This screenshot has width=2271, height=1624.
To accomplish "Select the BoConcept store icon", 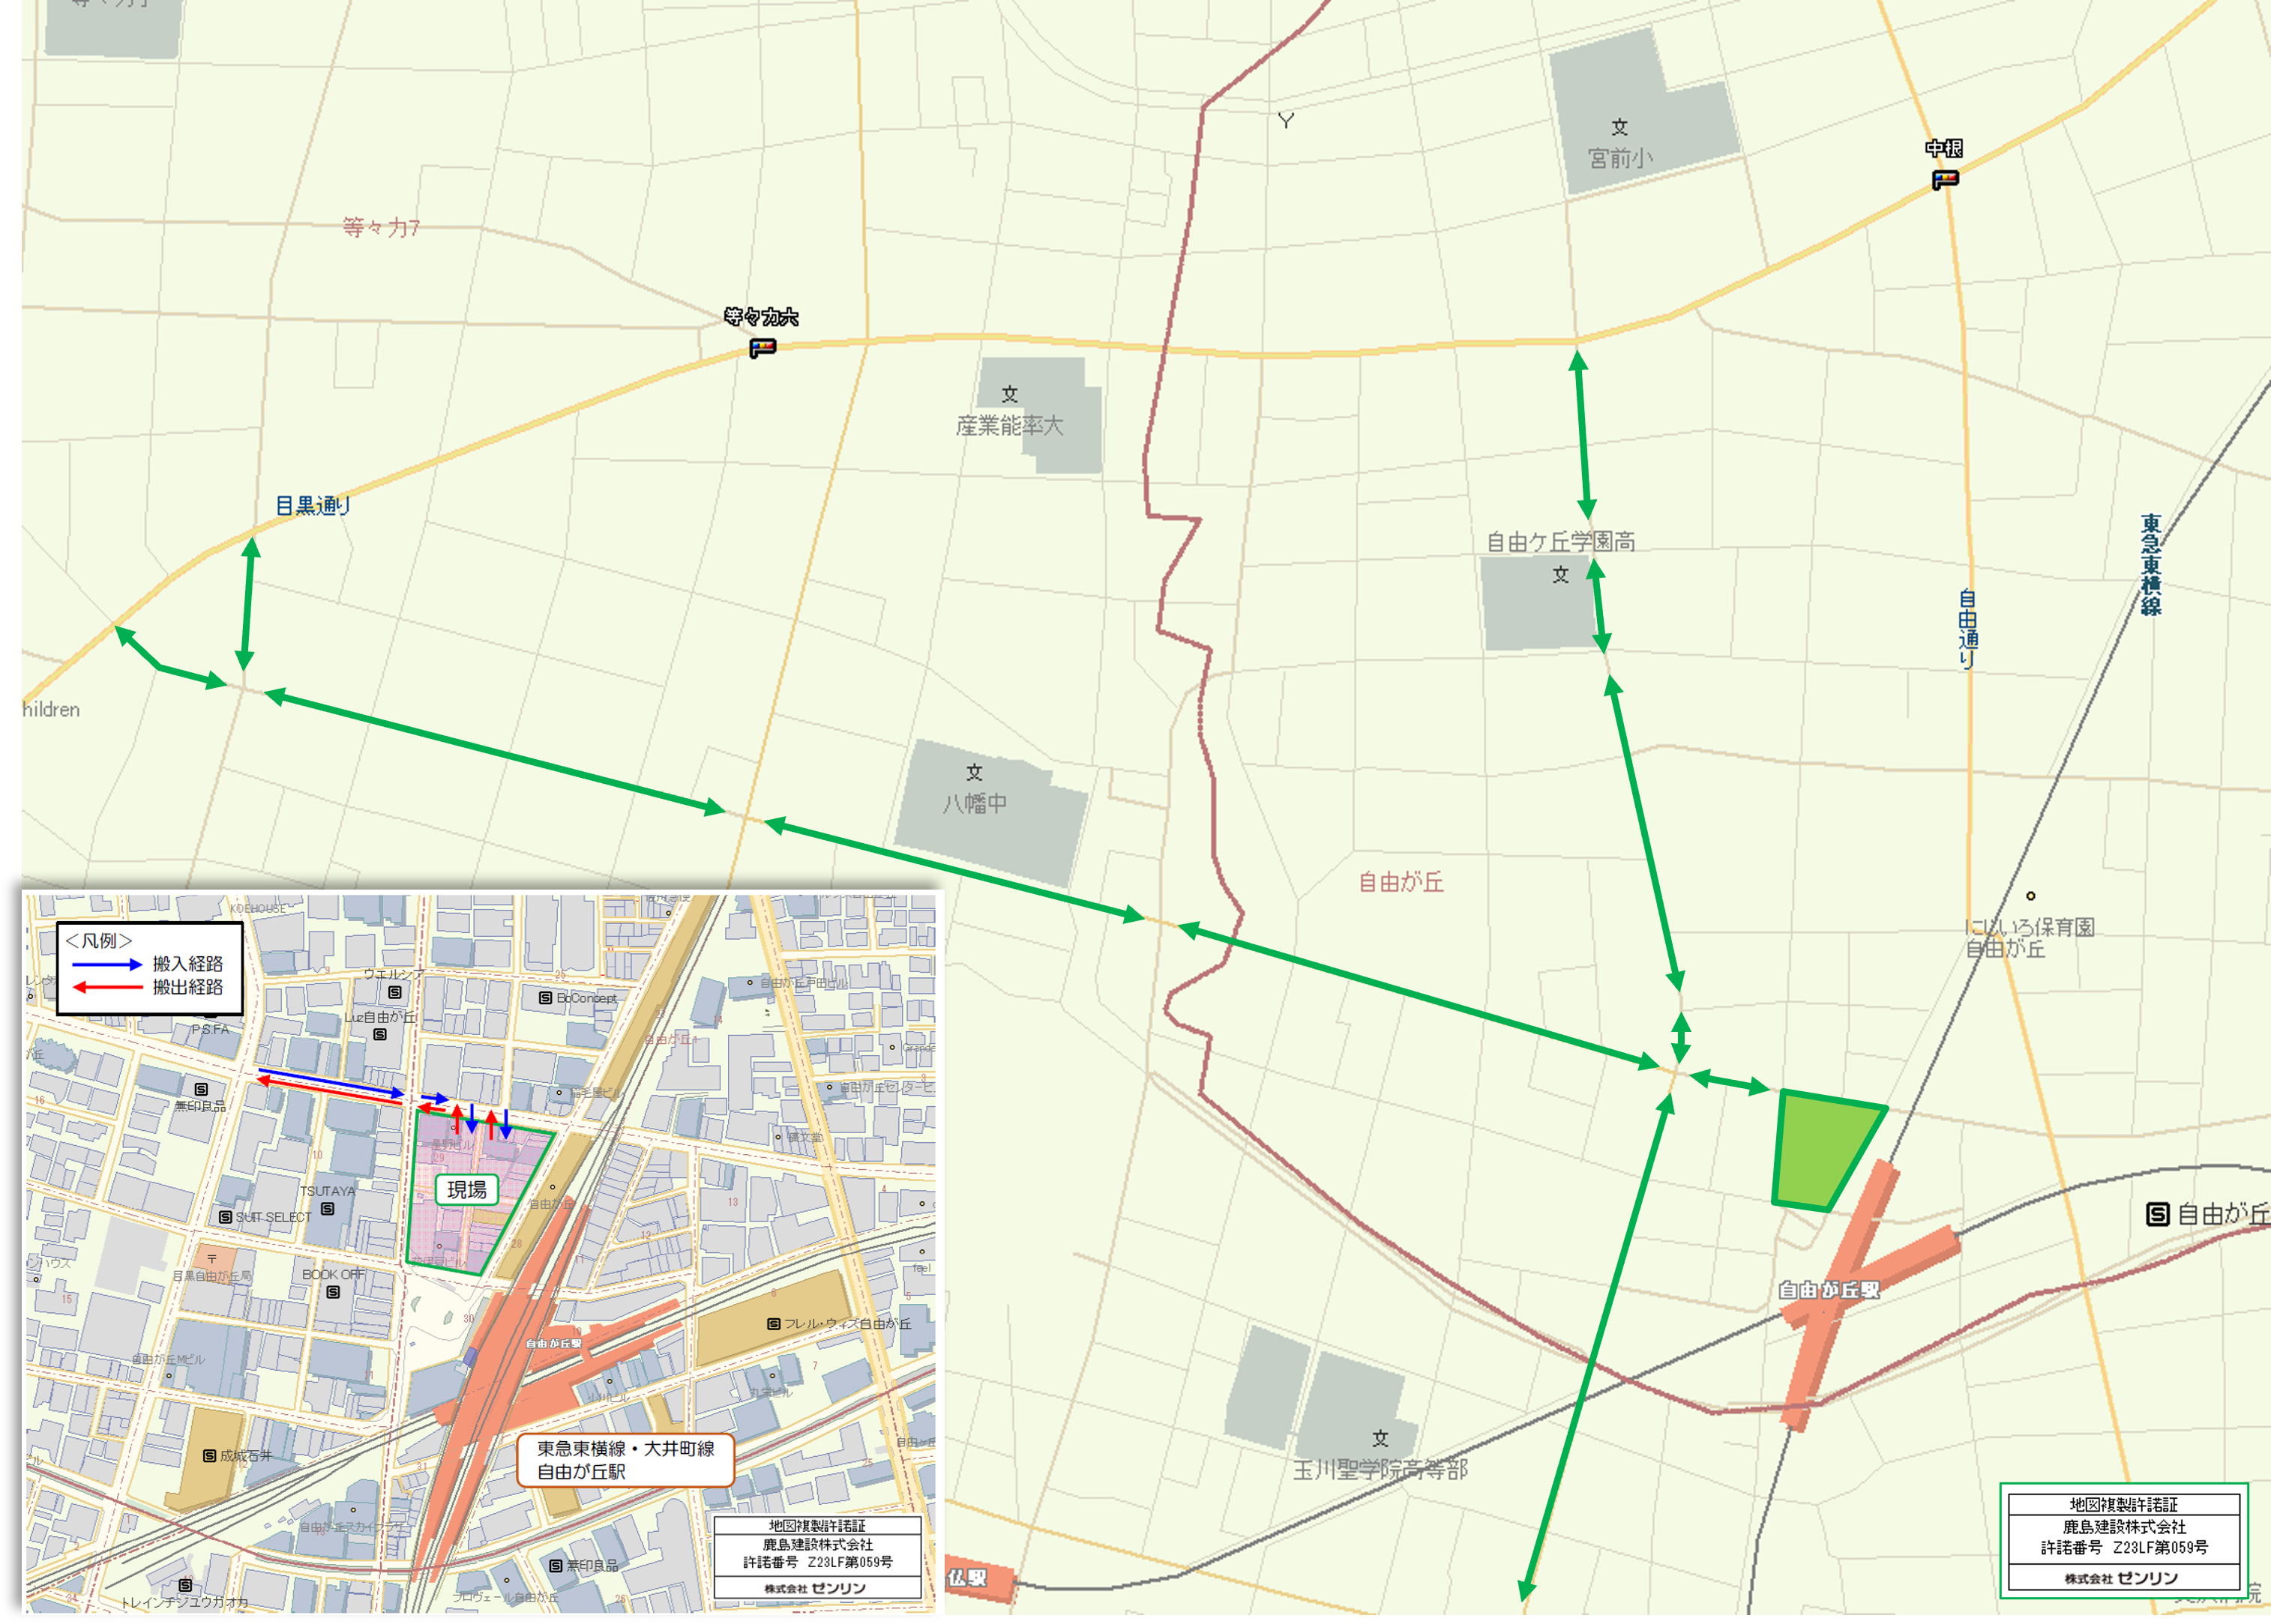I will 545,998.
